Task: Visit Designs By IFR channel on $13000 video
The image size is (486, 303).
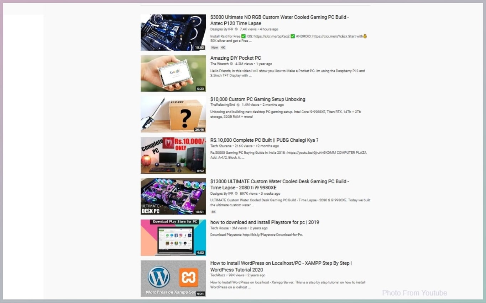Action: pyautogui.click(x=222, y=194)
